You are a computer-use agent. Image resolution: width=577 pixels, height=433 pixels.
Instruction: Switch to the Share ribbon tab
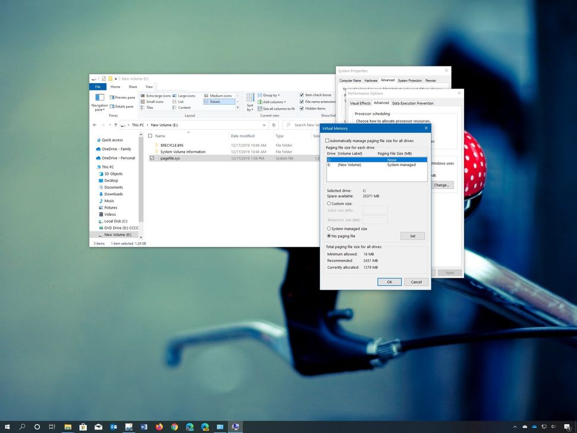click(x=132, y=86)
